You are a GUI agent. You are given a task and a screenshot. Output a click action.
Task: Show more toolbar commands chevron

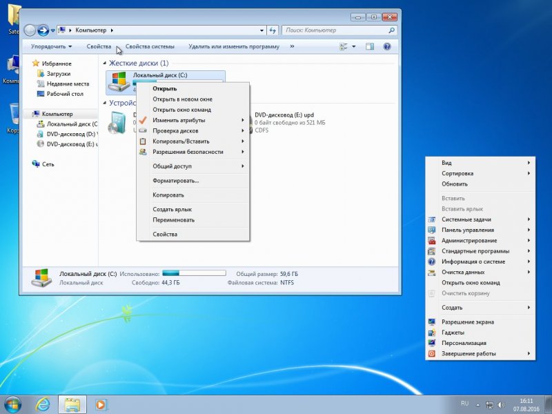click(x=292, y=46)
